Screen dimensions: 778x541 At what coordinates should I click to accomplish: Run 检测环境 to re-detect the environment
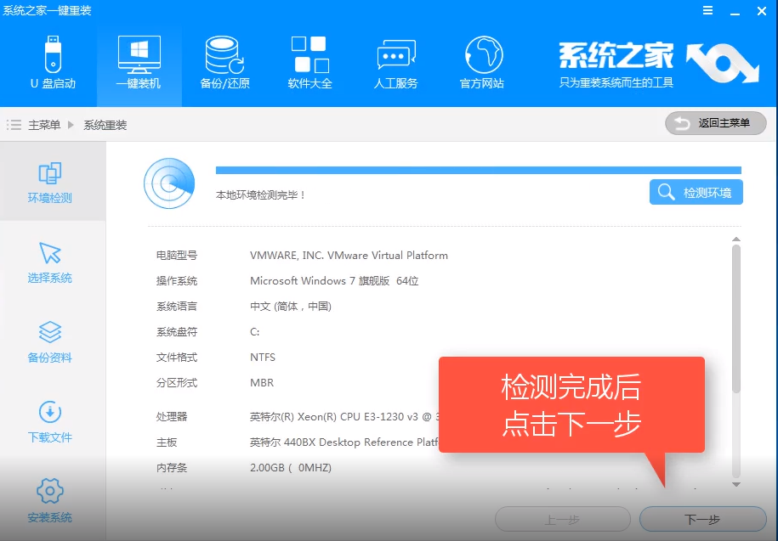[696, 192]
